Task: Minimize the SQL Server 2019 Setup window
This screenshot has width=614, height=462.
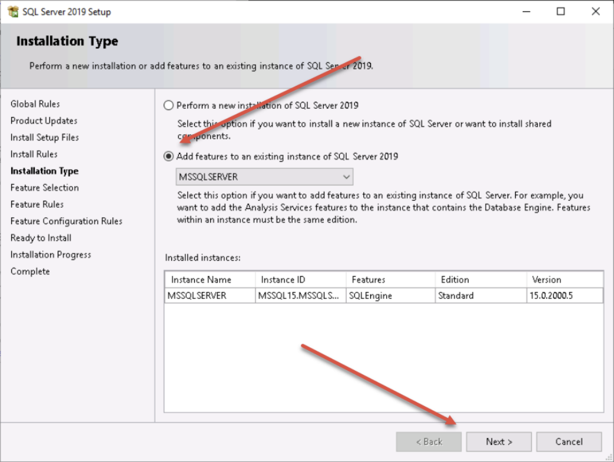Action: [x=526, y=12]
